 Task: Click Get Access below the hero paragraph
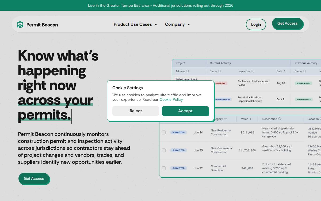(34, 178)
